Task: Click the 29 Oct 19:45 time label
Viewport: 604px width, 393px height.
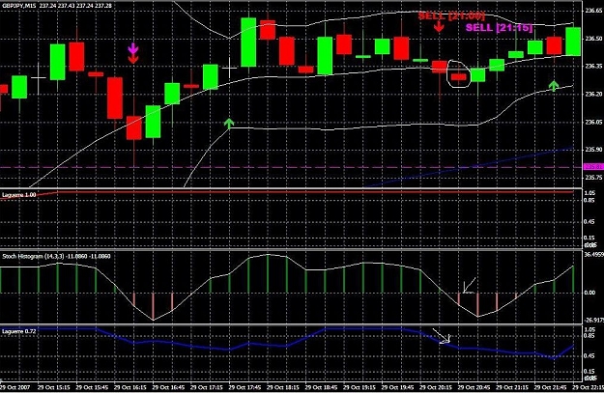Action: pos(397,387)
